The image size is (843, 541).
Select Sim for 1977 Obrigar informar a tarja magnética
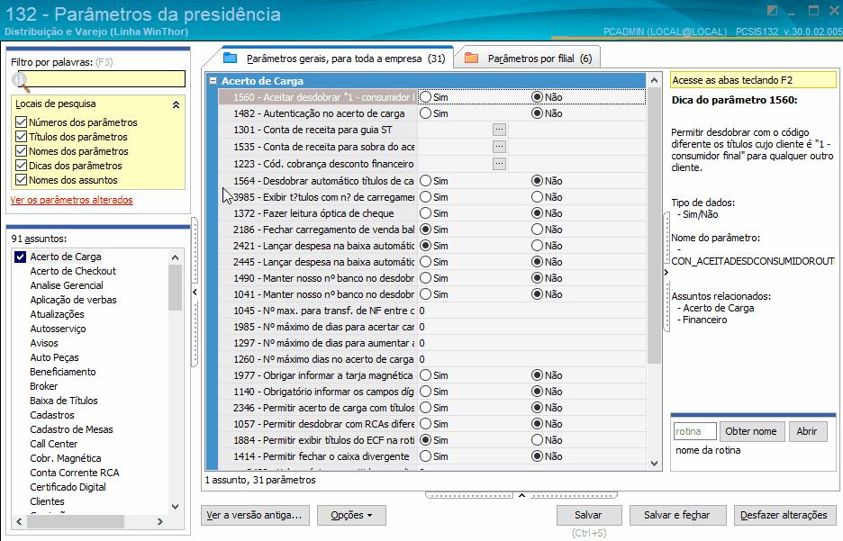coord(425,375)
